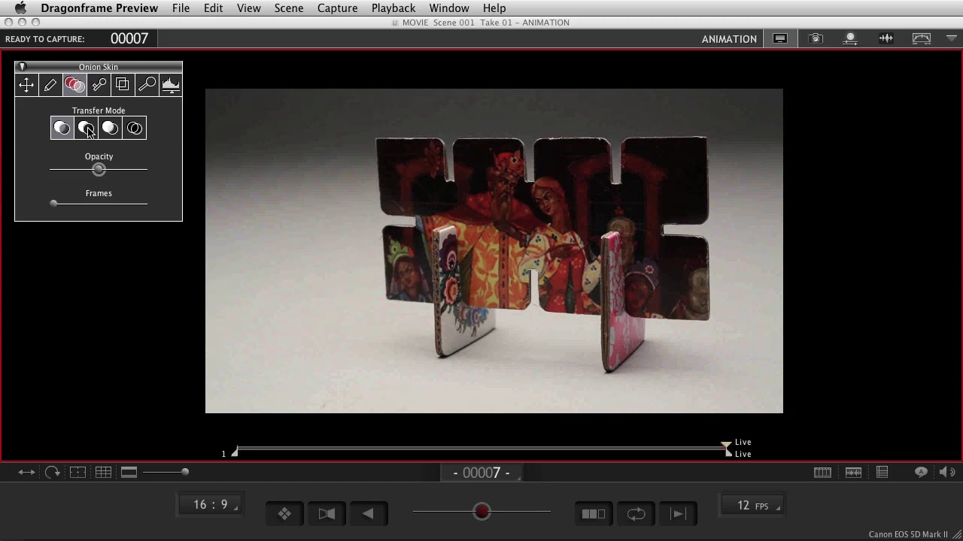This screenshot has width=963, height=541.
Task: Open the Apple menu
Action: coord(20,8)
